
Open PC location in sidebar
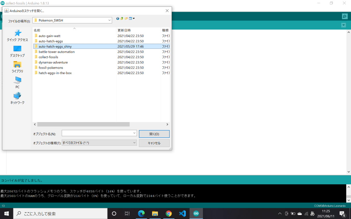[18, 83]
